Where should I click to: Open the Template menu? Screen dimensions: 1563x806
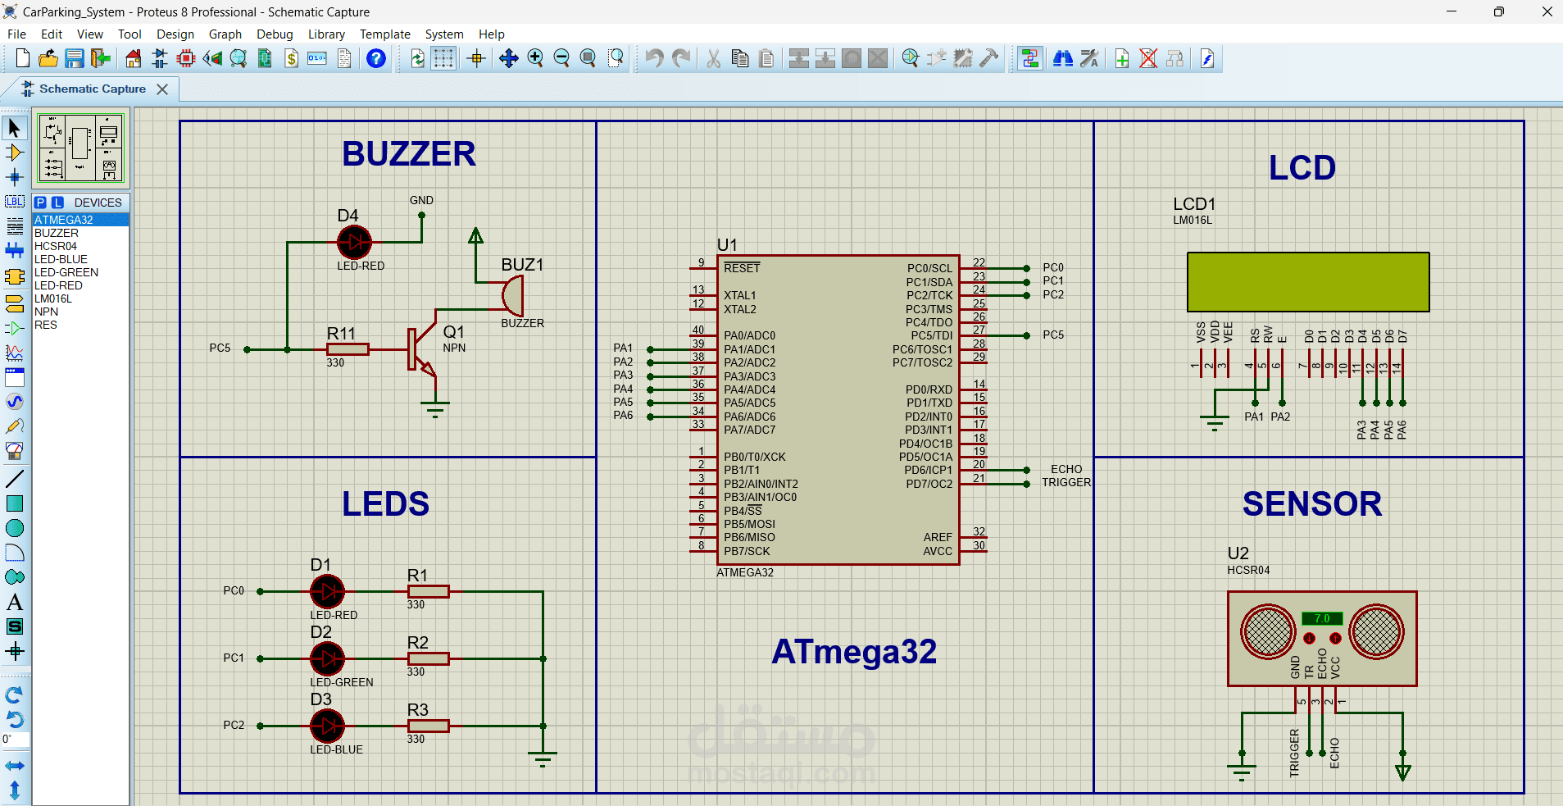point(385,34)
